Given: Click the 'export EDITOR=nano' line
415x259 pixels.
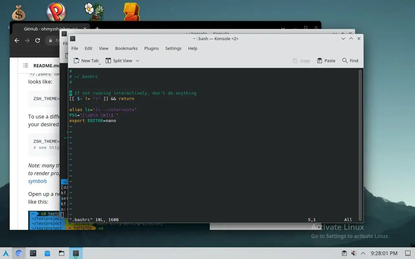Looking at the screenshot, I should (93, 121).
